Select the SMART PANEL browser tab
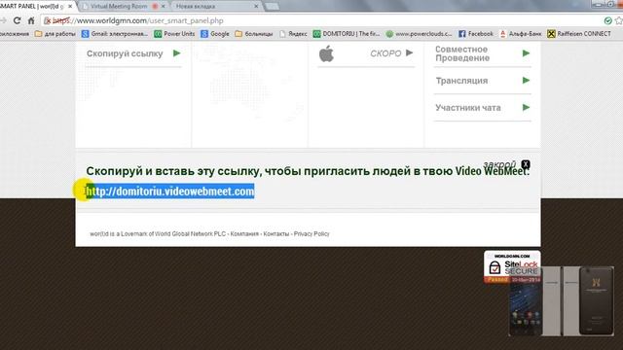Viewport: 623px width, 350px height. [34, 7]
